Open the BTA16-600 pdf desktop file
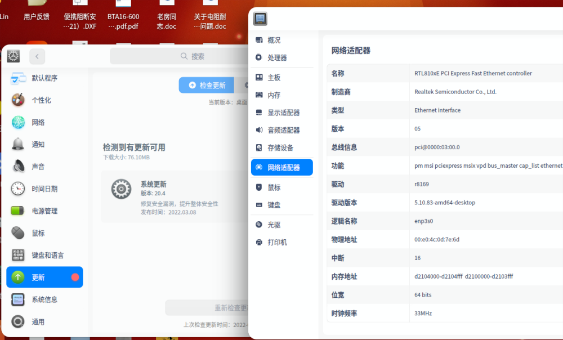 coord(123,16)
